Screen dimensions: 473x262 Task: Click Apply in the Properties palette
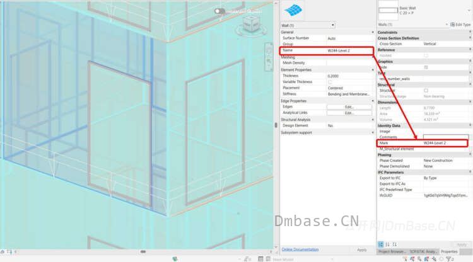coord(462,244)
